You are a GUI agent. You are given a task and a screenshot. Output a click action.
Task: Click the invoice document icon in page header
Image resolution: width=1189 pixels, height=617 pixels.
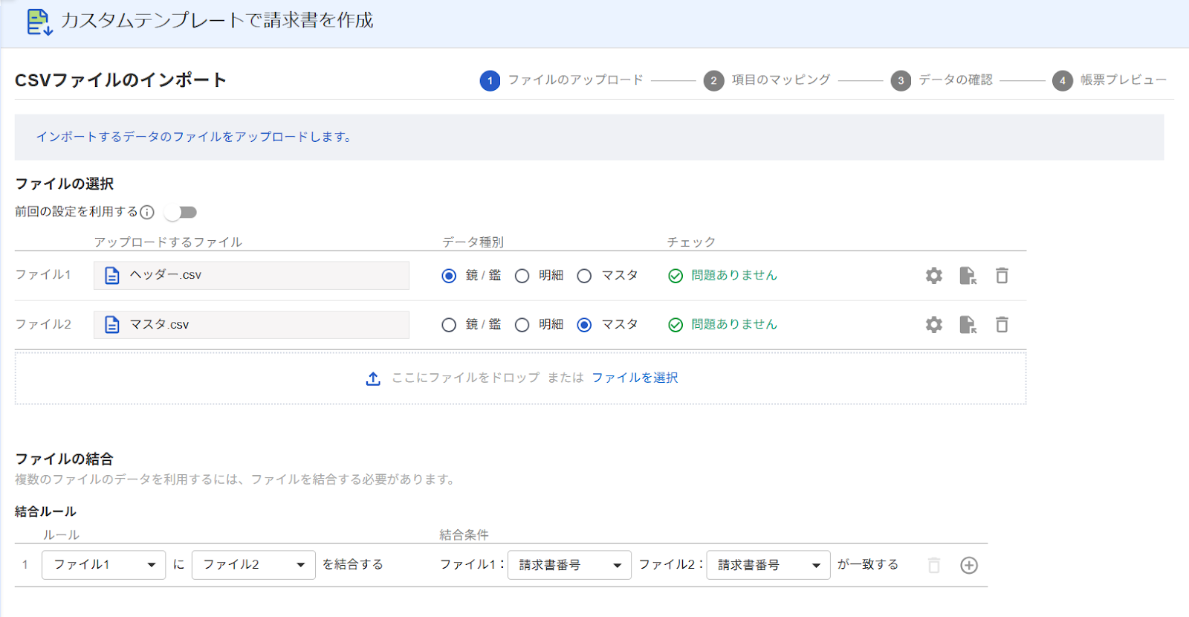39,22
